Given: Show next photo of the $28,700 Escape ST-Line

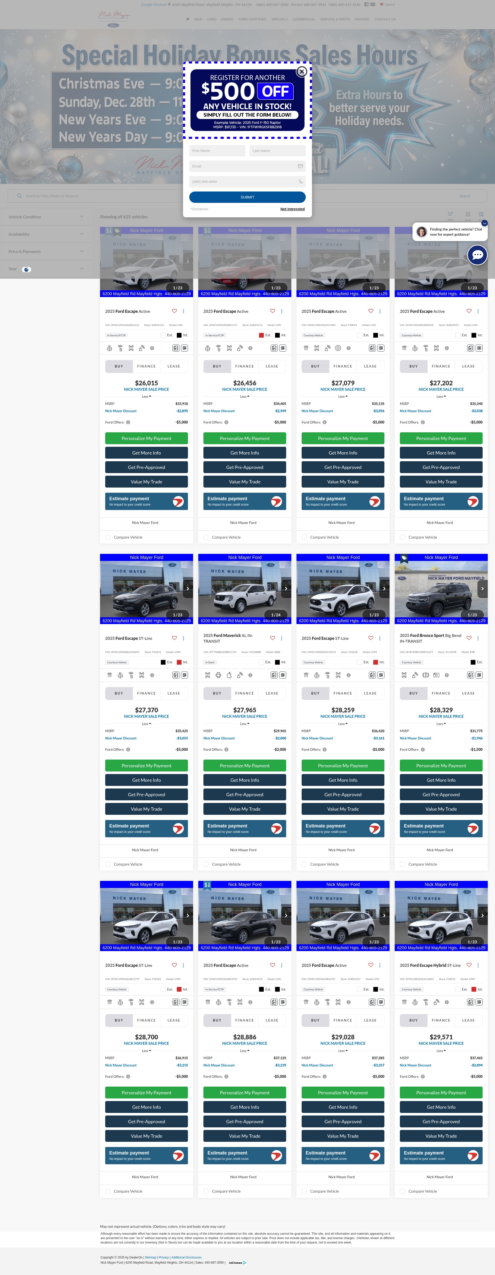Looking at the screenshot, I should pos(187,916).
